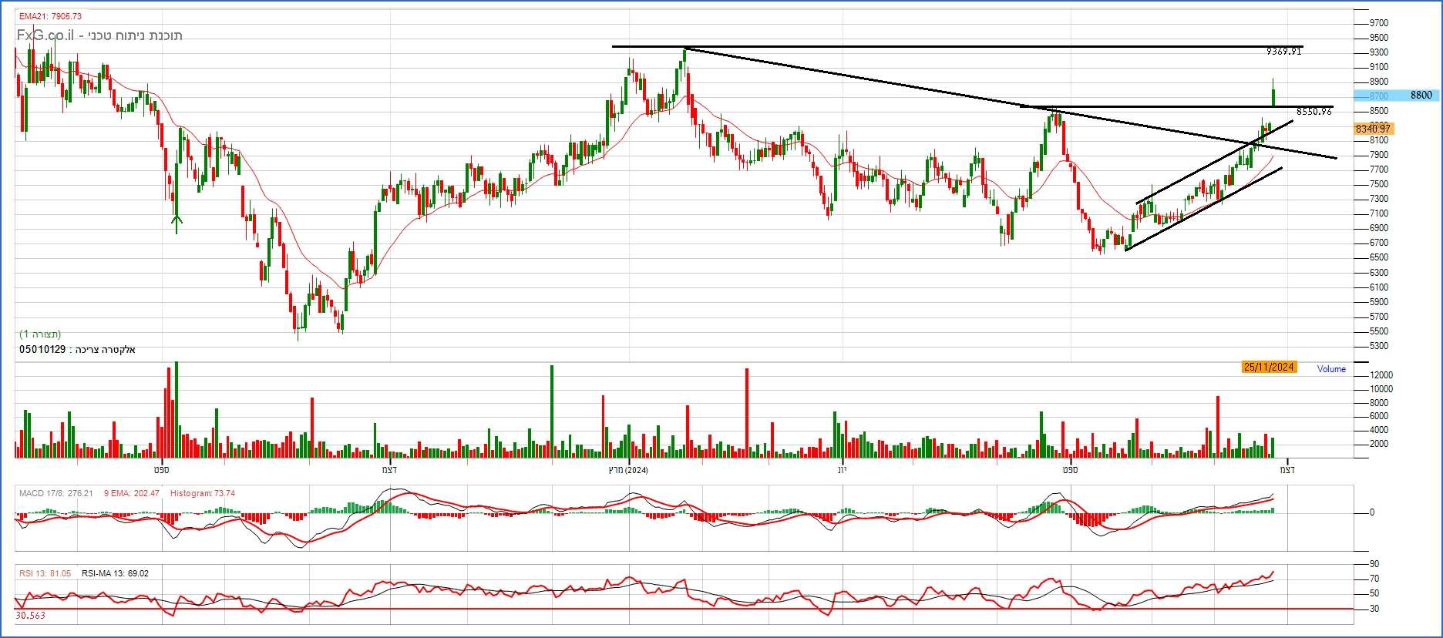
Task: Click the מרץ (2024) time axis label
Action: pos(627,470)
